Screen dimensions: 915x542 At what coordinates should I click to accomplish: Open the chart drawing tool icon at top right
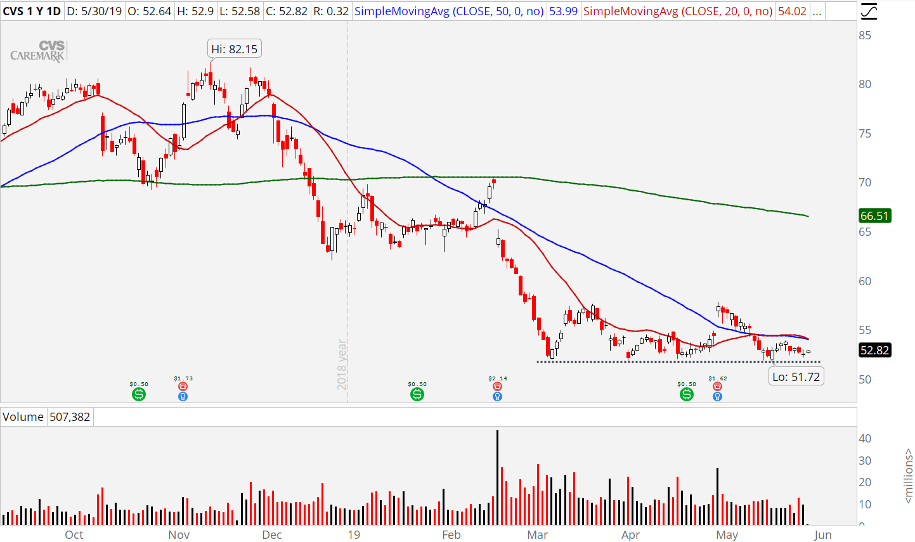pyautogui.click(x=869, y=11)
